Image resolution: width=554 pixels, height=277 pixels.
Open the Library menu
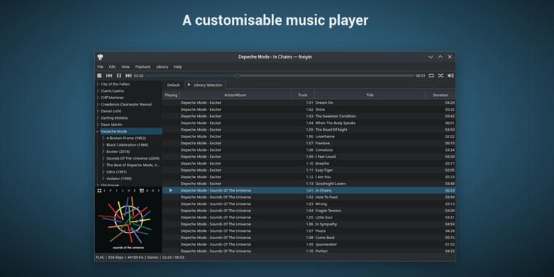[x=162, y=67]
